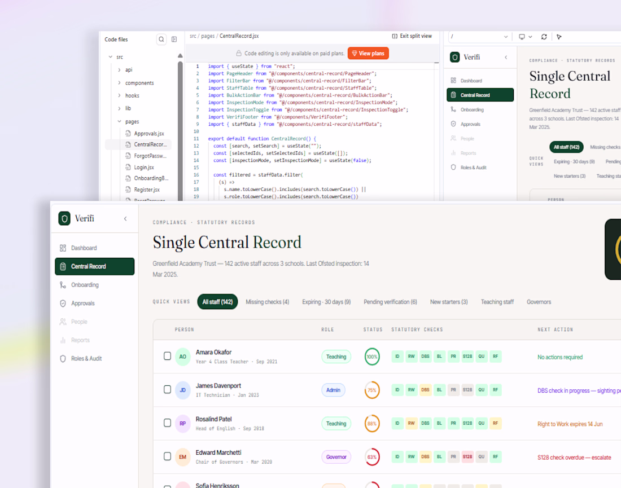The width and height of the screenshot is (621, 488).
Task: Tick the checkbox for Edward Marchetti
Action: (x=168, y=456)
